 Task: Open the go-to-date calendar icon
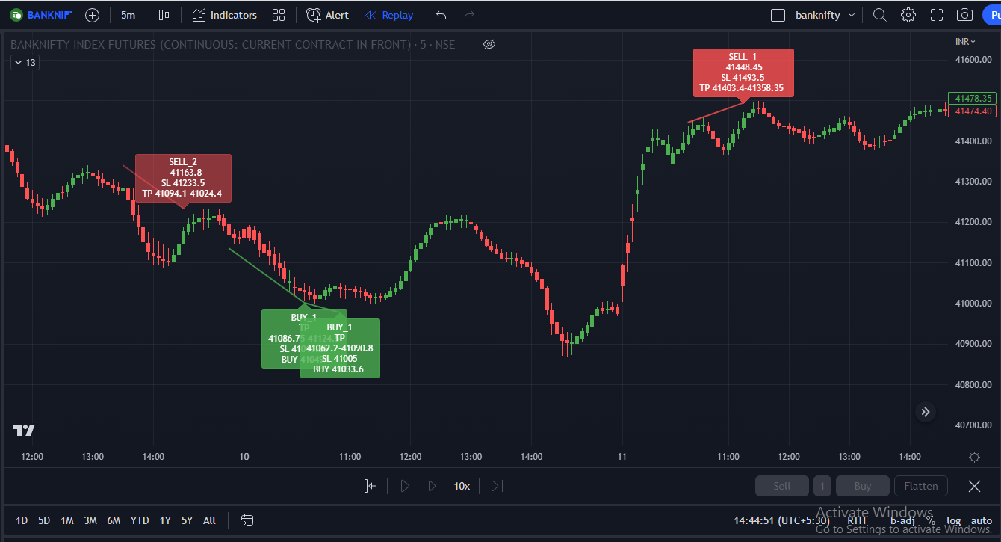pos(247,520)
